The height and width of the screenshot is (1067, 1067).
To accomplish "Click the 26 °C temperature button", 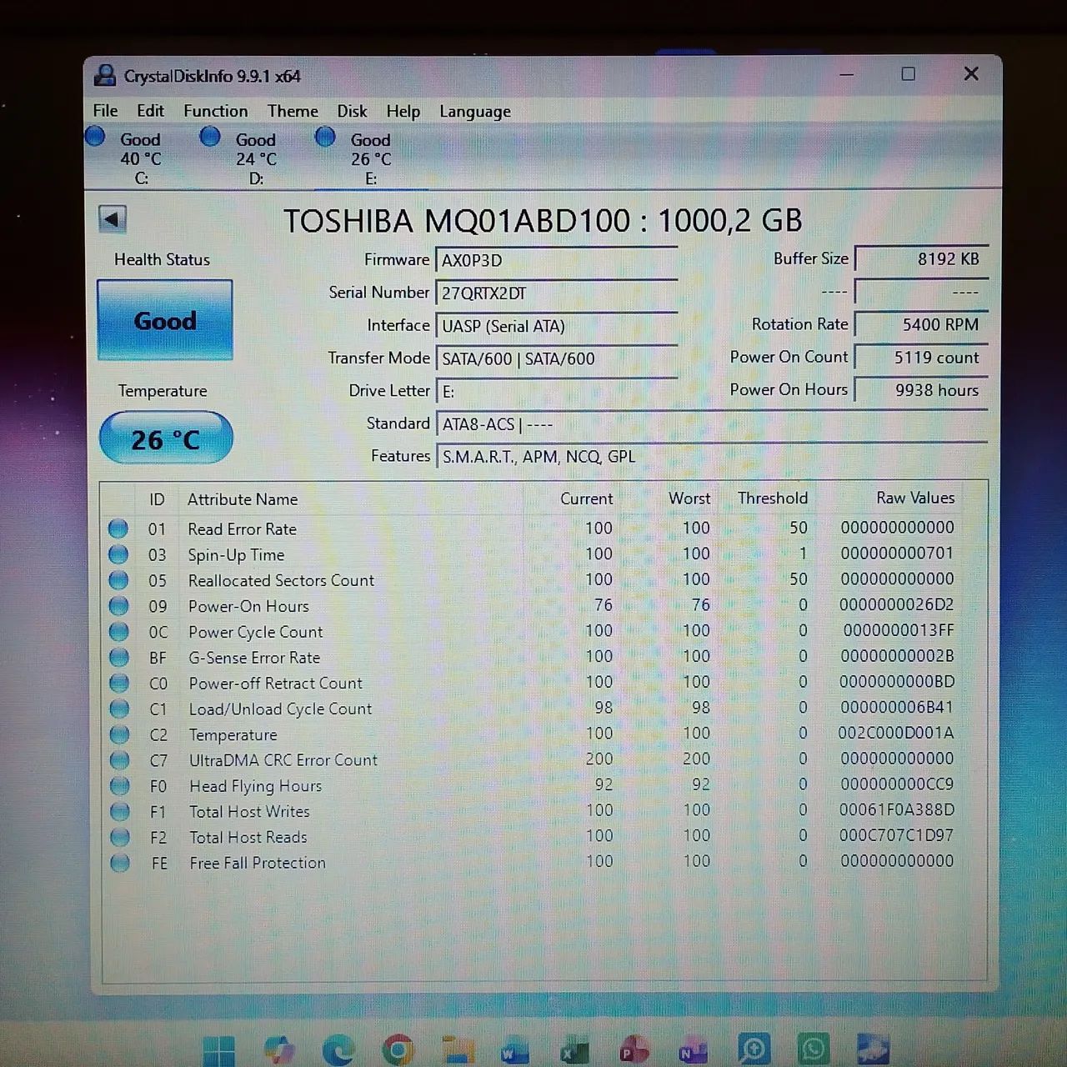I will click(x=166, y=438).
